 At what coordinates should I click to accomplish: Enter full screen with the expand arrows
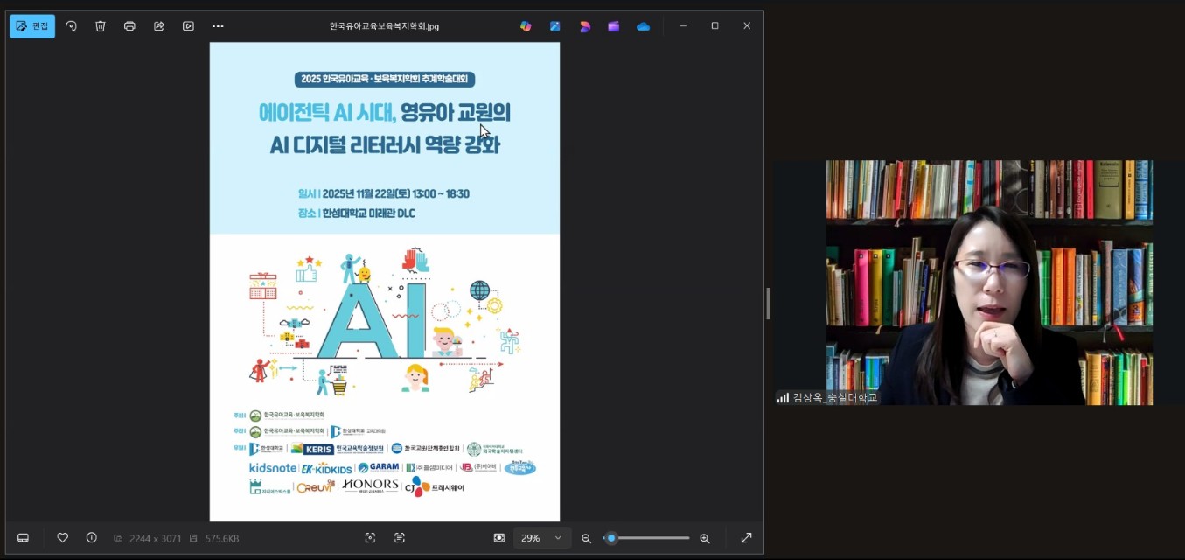[746, 538]
